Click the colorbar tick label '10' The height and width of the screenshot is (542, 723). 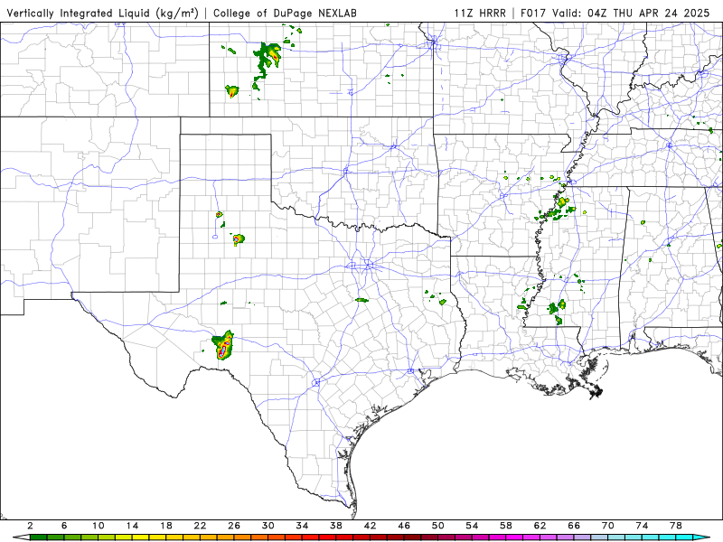pos(99,526)
